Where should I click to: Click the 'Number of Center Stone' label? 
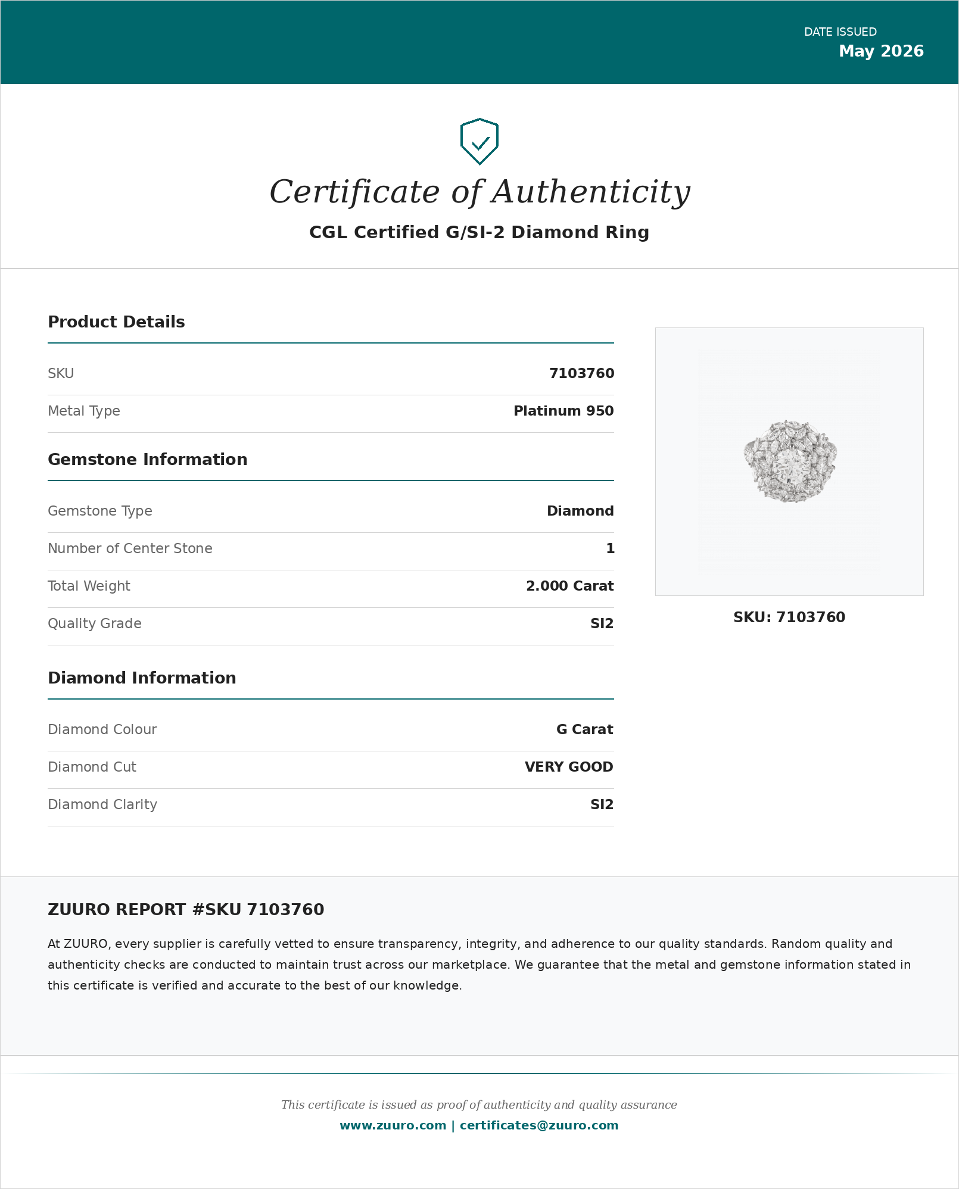coord(130,548)
